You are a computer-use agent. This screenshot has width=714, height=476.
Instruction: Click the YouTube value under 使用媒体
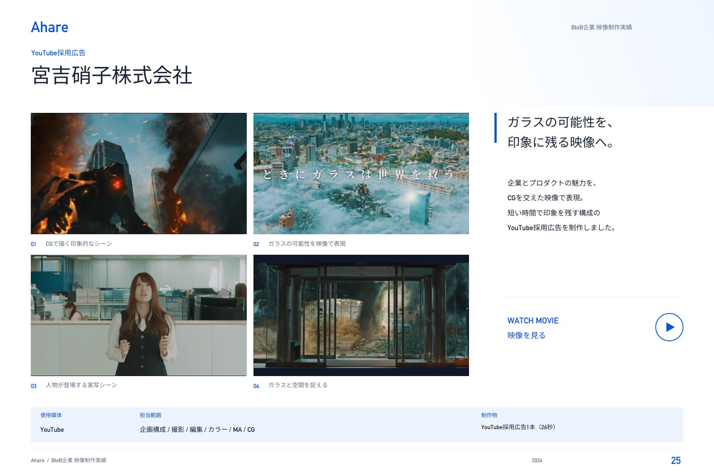pyautogui.click(x=52, y=430)
